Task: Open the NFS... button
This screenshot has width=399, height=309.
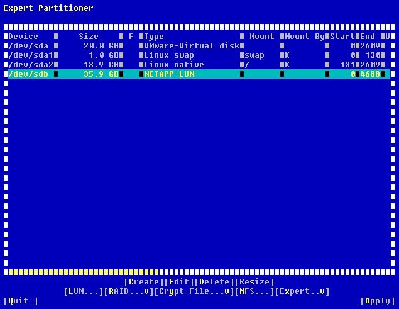Action: (254, 291)
